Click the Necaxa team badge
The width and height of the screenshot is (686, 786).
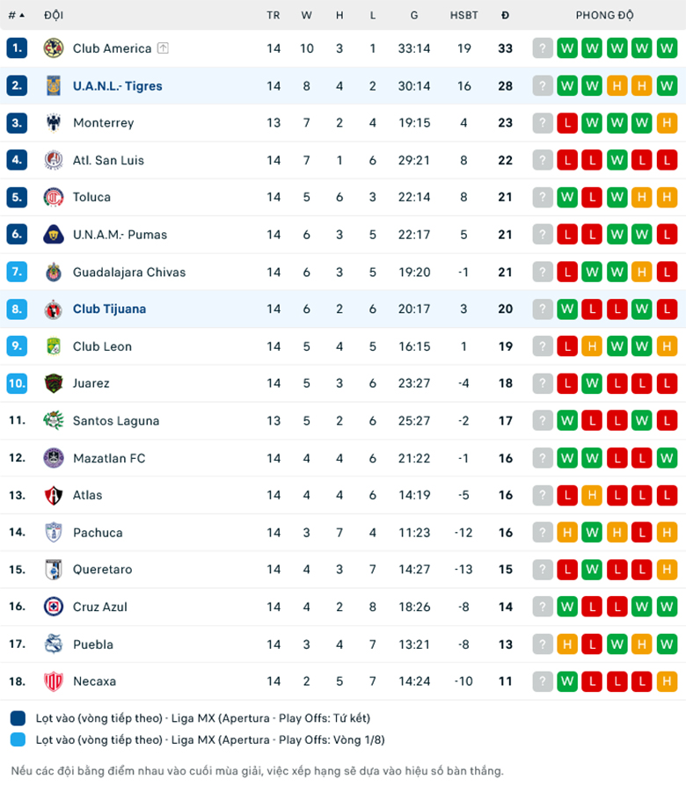pos(54,681)
